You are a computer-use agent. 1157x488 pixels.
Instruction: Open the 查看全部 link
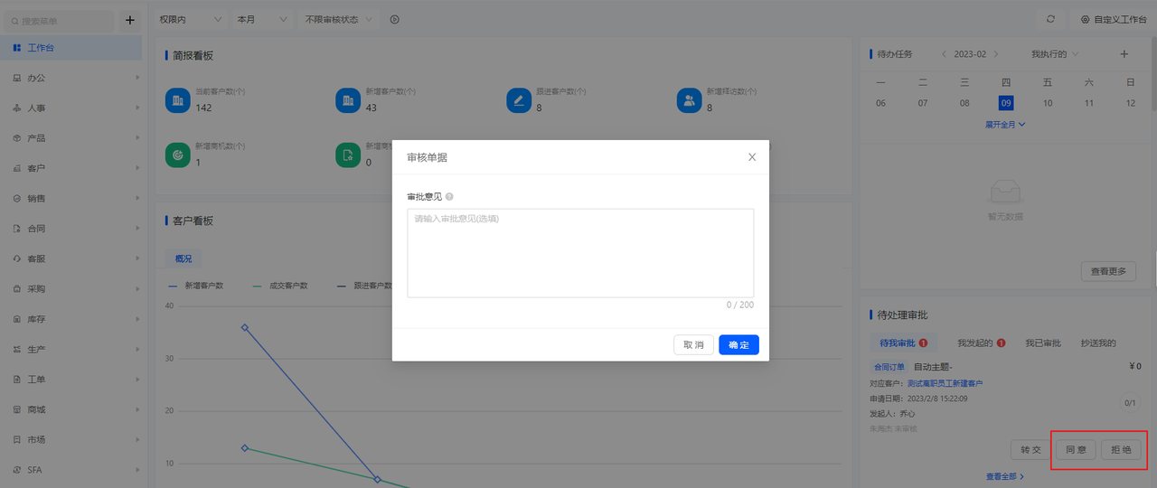pyautogui.click(x=1005, y=476)
